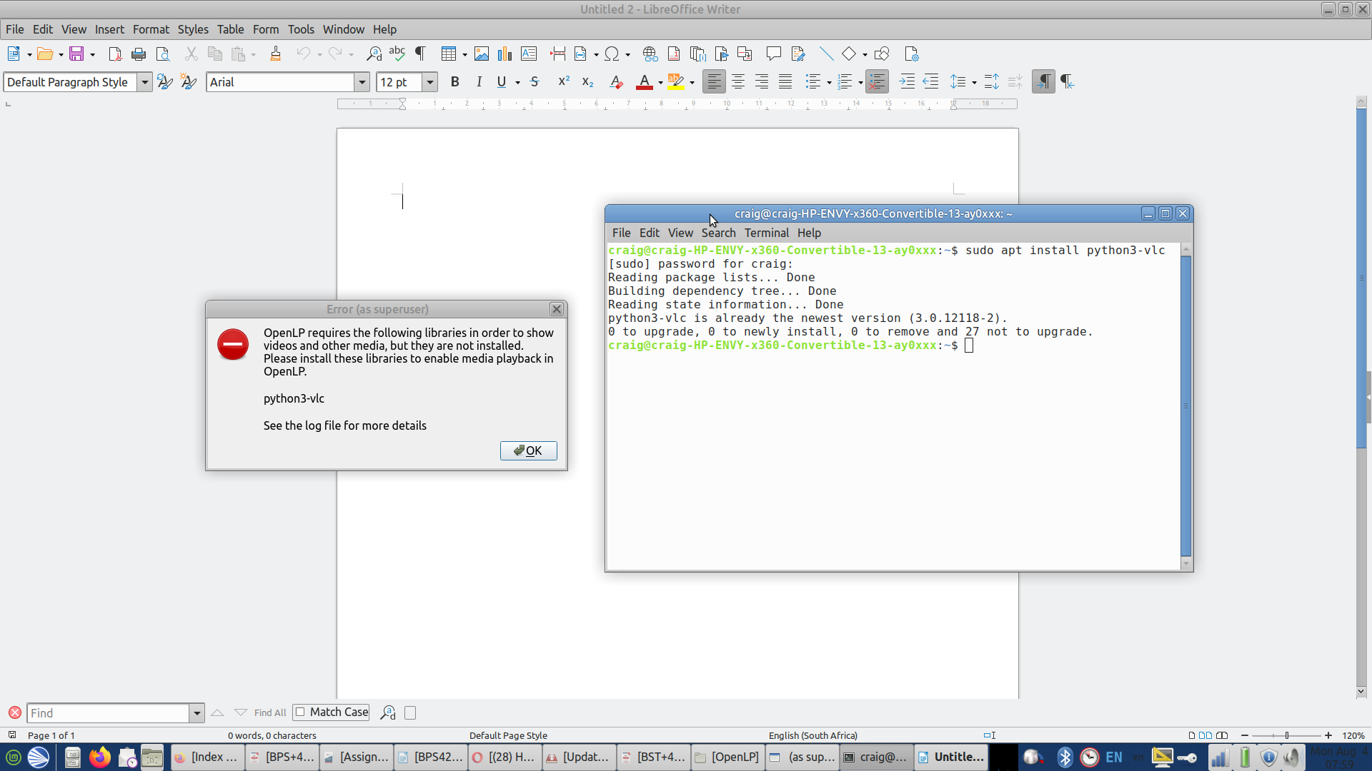The height and width of the screenshot is (771, 1372).
Task: Open Writer Table menu
Action: [230, 29]
